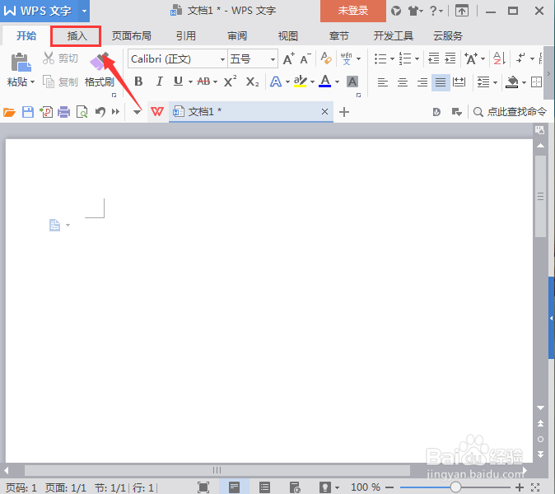Click the 未登录 login button
Screen dimensions: 555x494
[x=353, y=11]
